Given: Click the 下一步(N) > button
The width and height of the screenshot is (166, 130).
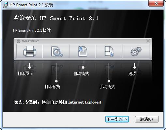Looking at the screenshot, I should click(x=117, y=119).
